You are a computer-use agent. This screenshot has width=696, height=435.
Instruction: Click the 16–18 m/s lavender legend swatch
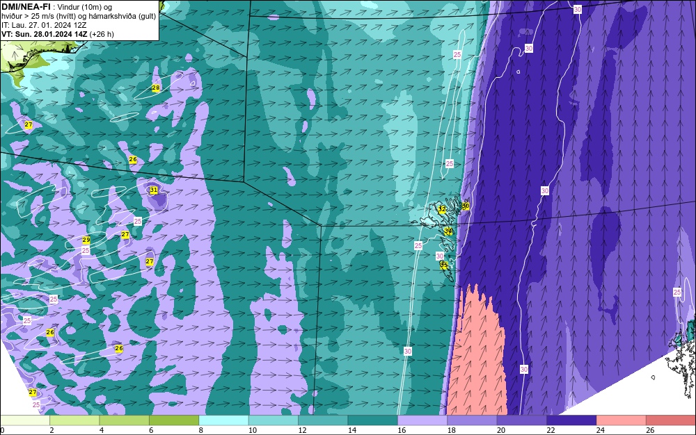coord(422,420)
